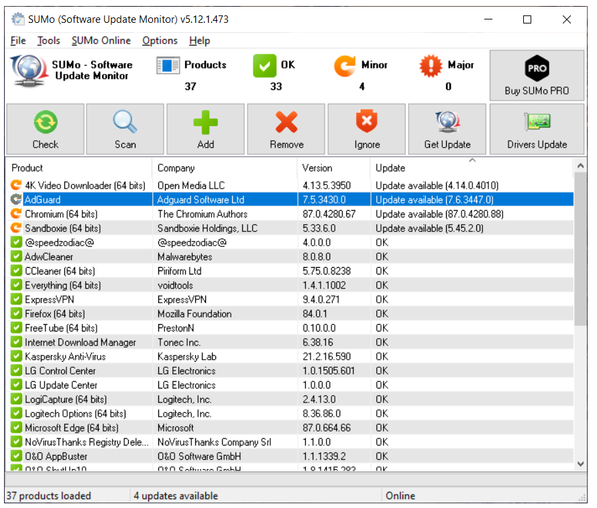This screenshot has height=508, width=597.
Task: Open the Help menu
Action: [199, 41]
